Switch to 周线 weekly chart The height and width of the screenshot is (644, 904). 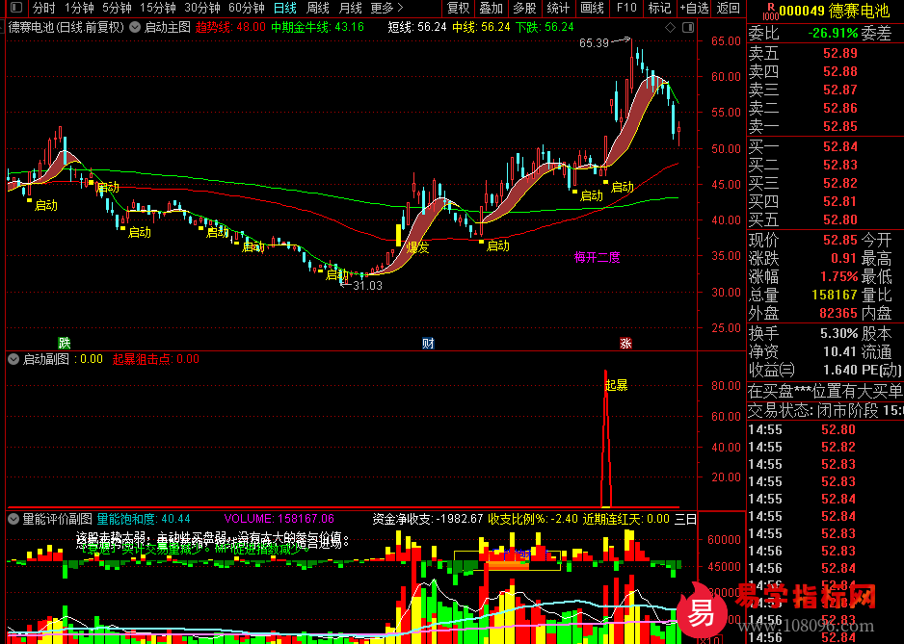pos(318,8)
